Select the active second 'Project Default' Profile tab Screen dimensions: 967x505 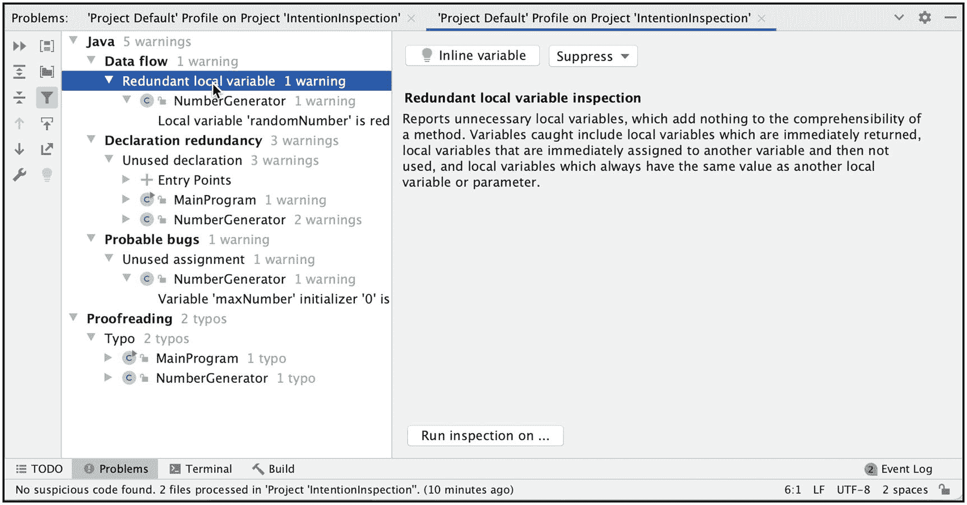click(594, 18)
